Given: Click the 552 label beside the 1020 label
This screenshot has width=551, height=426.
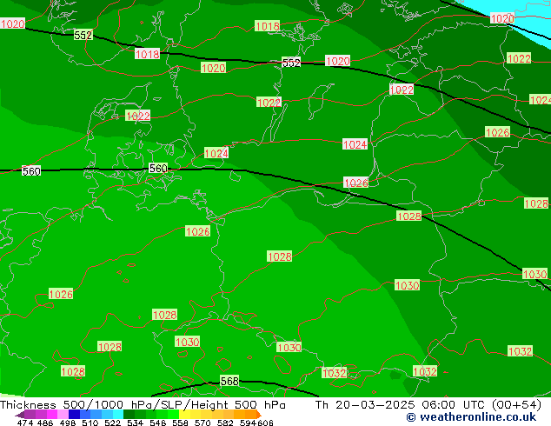Looking at the screenshot, I should coord(291,63).
